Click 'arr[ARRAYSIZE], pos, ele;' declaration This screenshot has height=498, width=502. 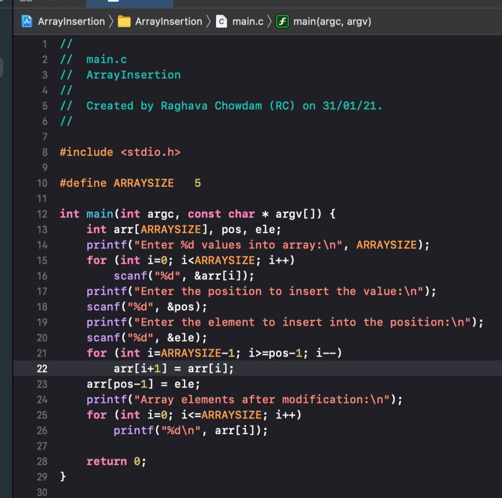pos(197,229)
